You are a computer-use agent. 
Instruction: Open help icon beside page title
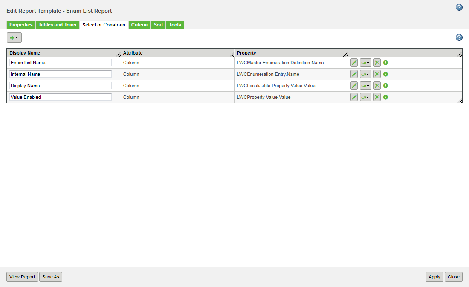pyautogui.click(x=459, y=7)
